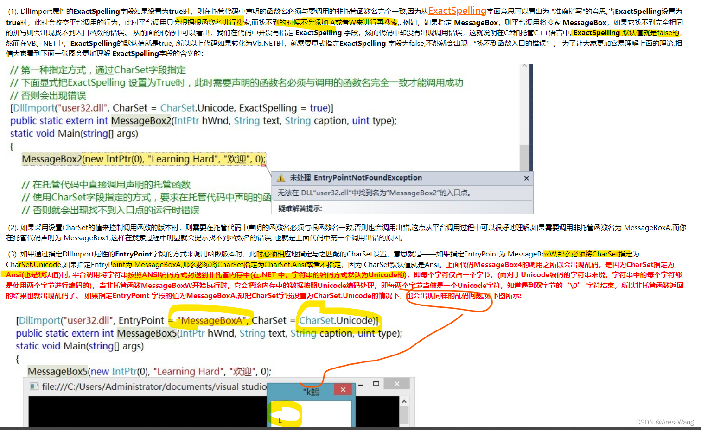The width and height of the screenshot is (701, 430).
Task: Close the EntryPointNotFoundException dialog
Action: pyautogui.click(x=526, y=178)
